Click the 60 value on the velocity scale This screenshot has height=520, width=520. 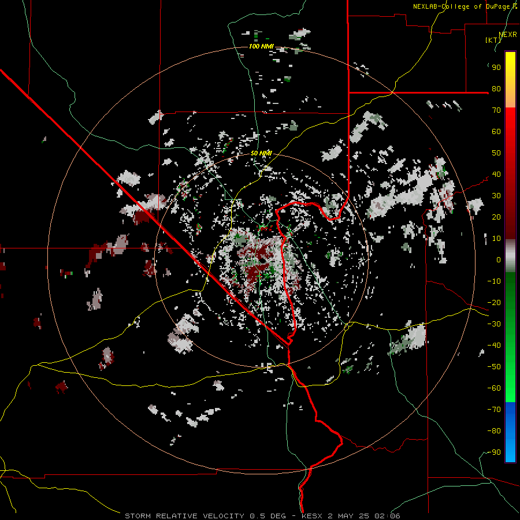[496, 132]
